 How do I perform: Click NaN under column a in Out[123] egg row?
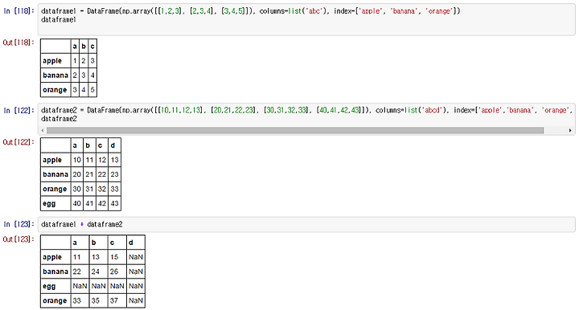tap(80, 286)
